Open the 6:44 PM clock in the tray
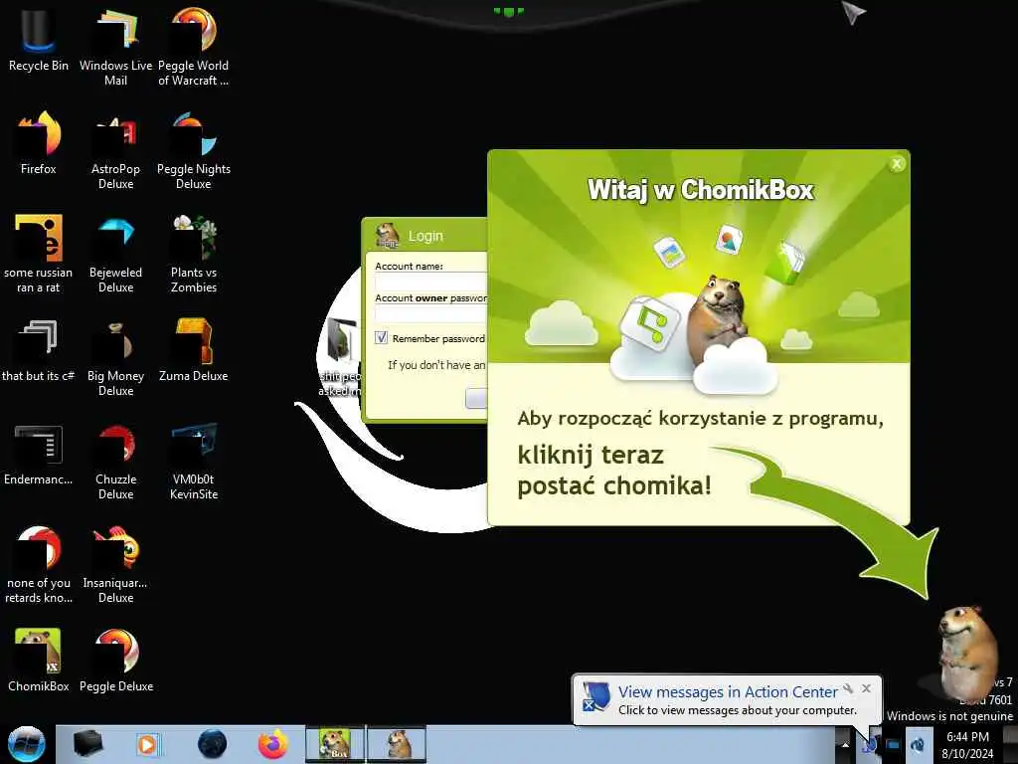The height and width of the screenshot is (764, 1018). (967, 745)
